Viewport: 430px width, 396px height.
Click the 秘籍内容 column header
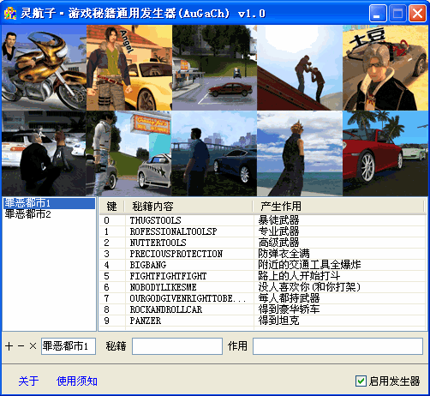(188, 207)
